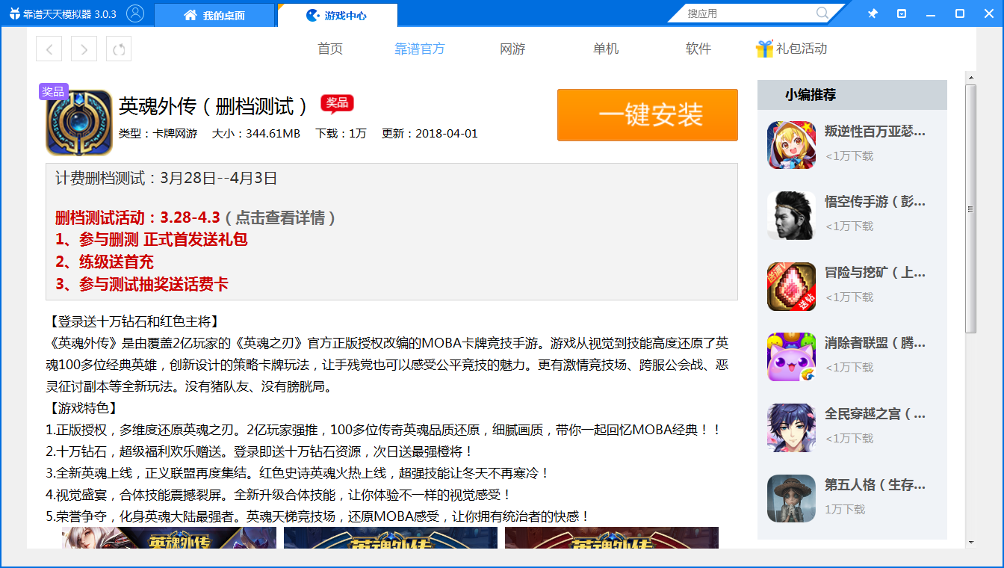Image resolution: width=1004 pixels, height=568 pixels.
Task: Click 删档测试活动：3.28-4.3 text
Action: (137, 217)
